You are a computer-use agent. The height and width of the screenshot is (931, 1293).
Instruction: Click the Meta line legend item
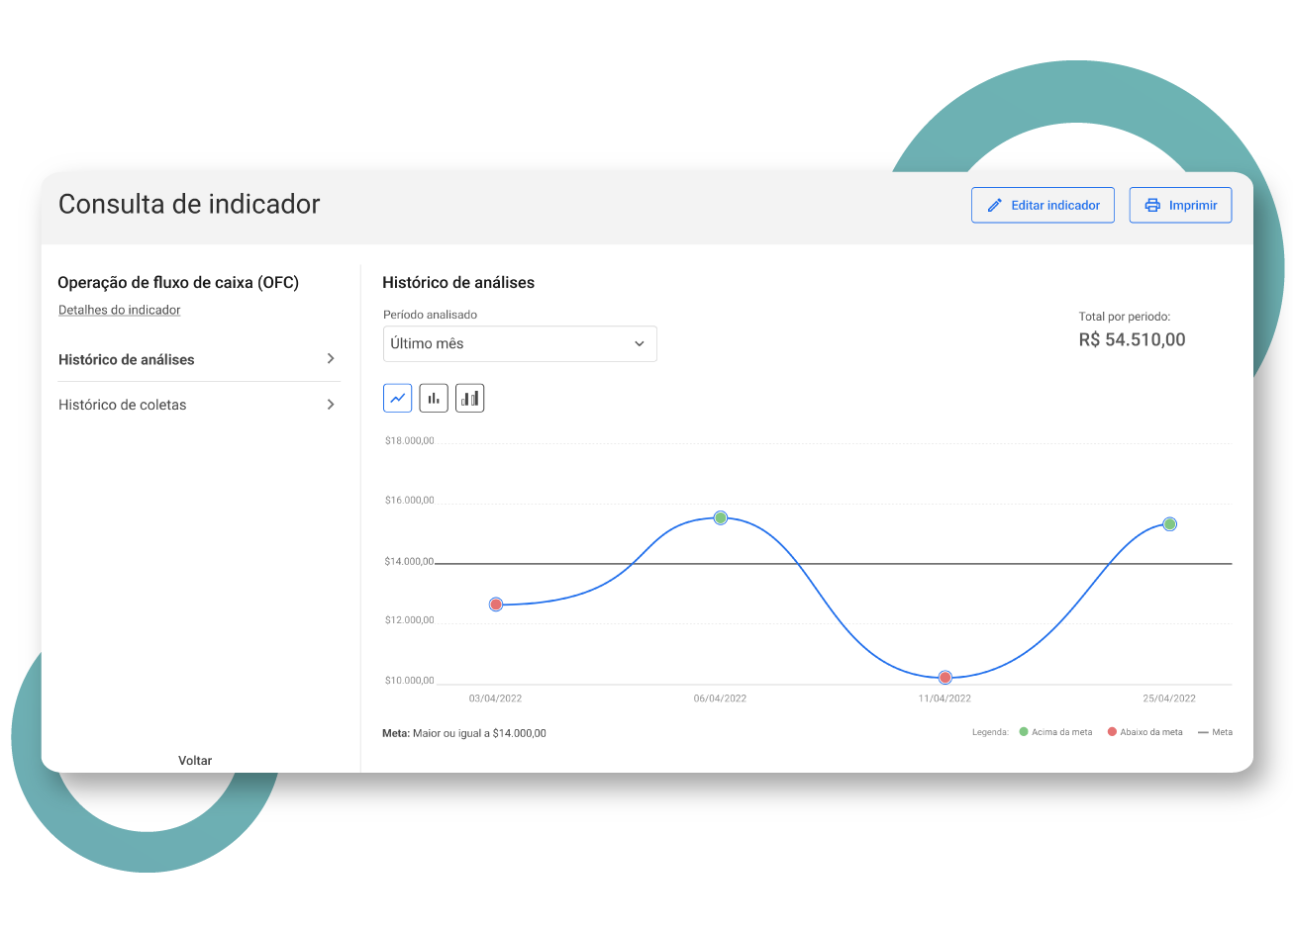click(1215, 732)
